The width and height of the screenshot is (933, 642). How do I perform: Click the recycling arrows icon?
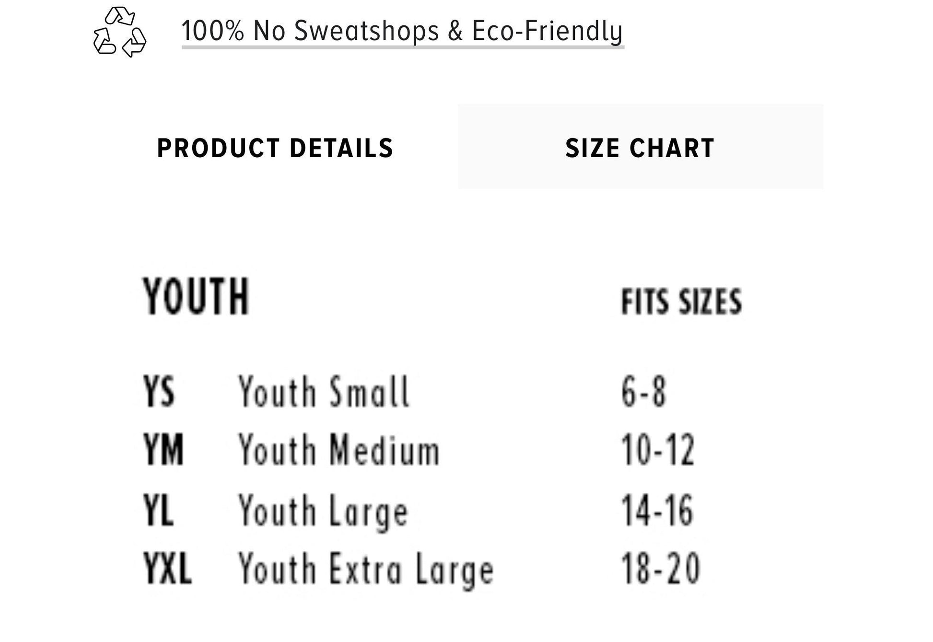point(119,32)
